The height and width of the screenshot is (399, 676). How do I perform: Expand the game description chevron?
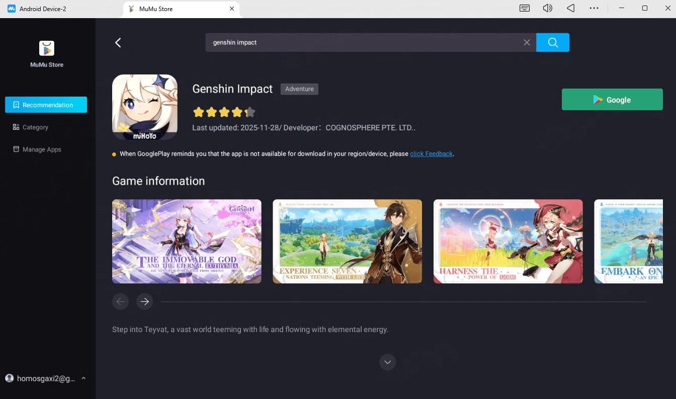coord(387,362)
